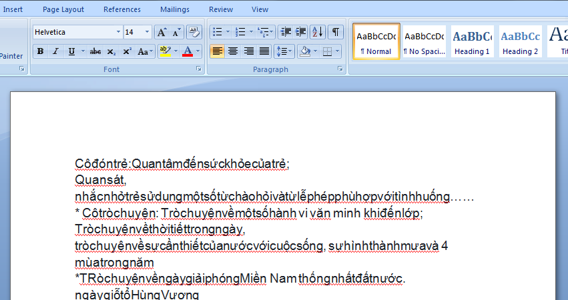Open the font size 14 dropdown
The image size is (568, 300).
[x=148, y=32]
